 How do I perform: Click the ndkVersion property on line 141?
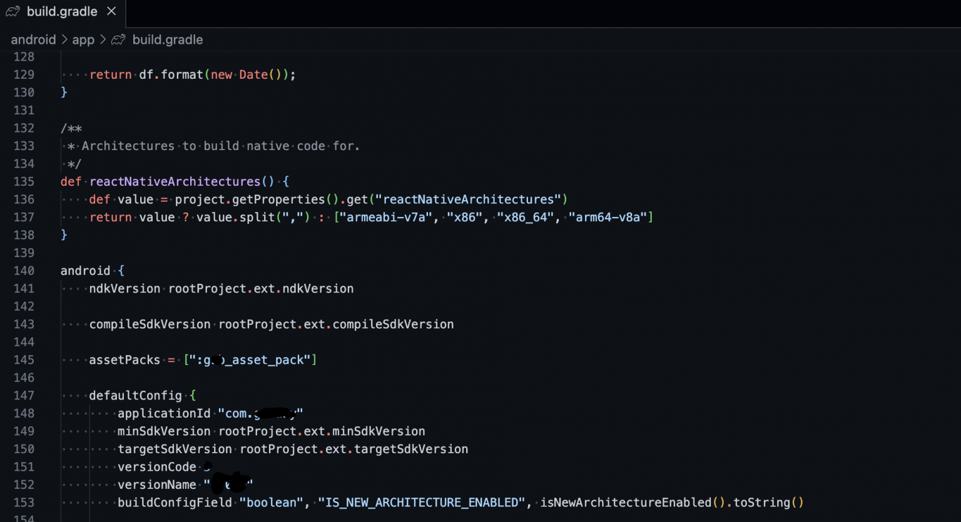point(125,288)
